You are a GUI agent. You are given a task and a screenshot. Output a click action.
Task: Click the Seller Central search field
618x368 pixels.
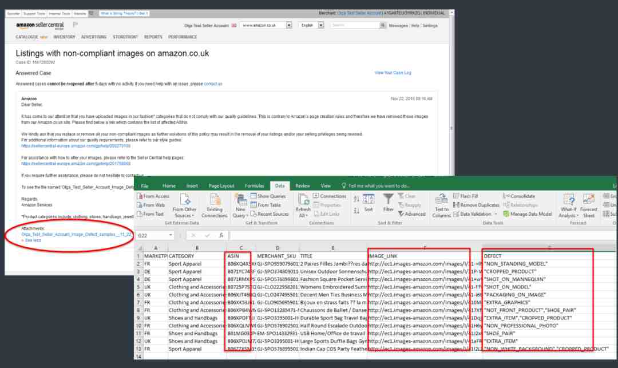pyautogui.click(x=355, y=25)
